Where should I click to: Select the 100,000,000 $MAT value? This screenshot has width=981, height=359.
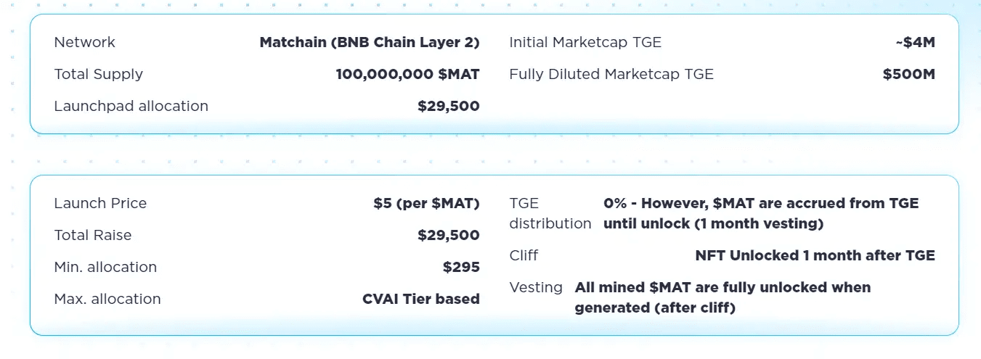coord(407,74)
